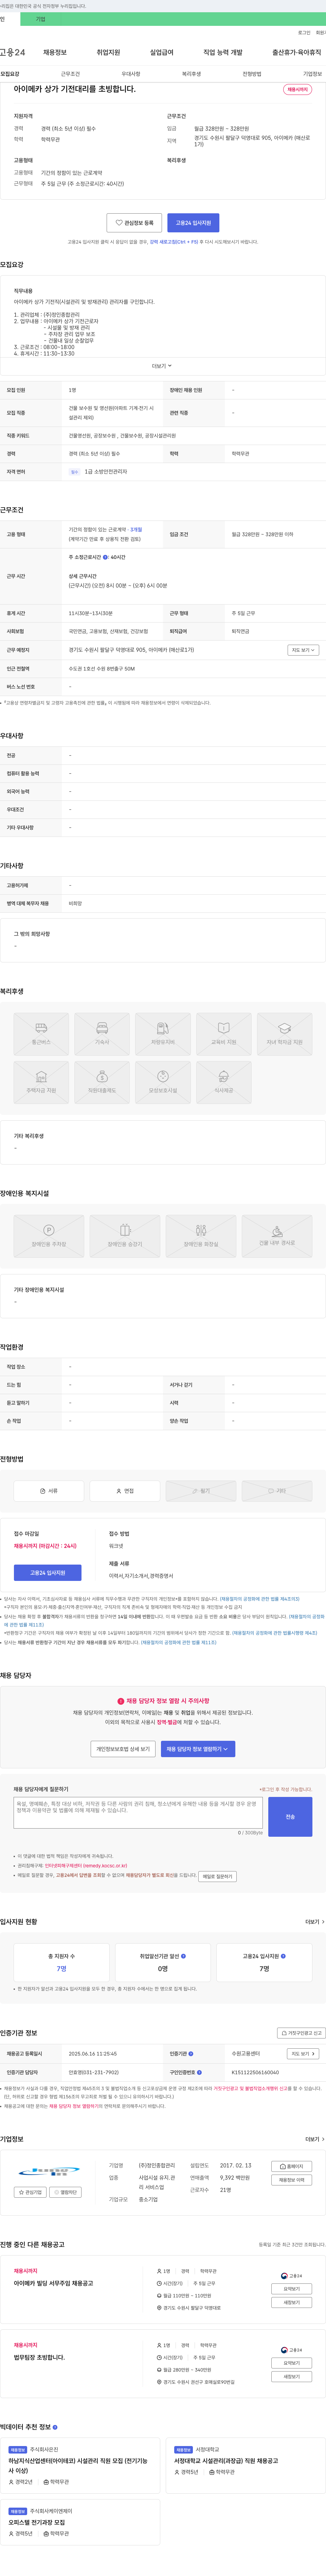Click the 통근버스 welfare icon
This screenshot has width=326, height=2576.
(x=41, y=1034)
